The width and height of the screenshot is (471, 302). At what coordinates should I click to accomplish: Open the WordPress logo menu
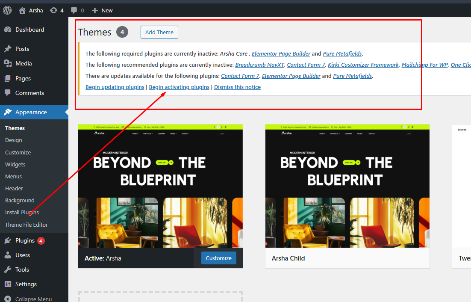(7, 10)
